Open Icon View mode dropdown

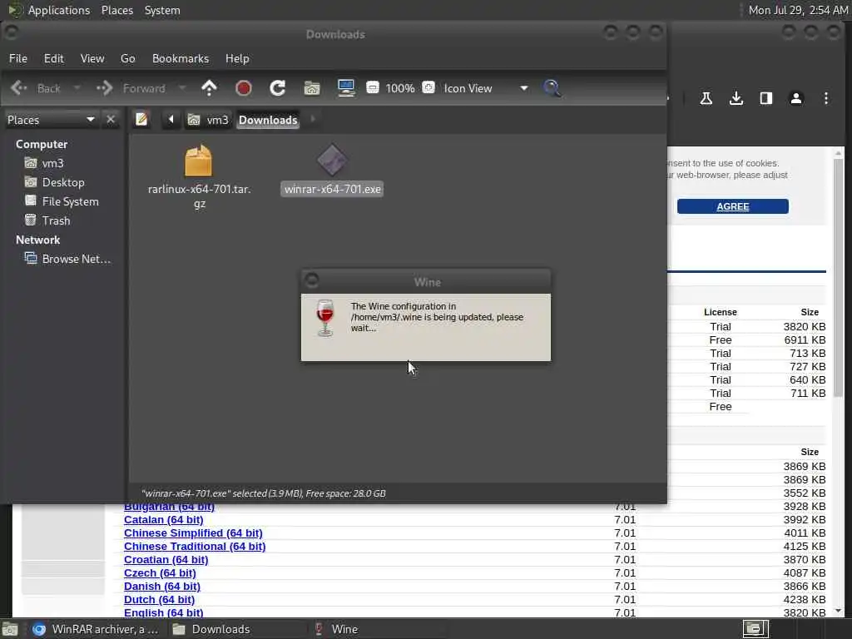click(x=486, y=88)
